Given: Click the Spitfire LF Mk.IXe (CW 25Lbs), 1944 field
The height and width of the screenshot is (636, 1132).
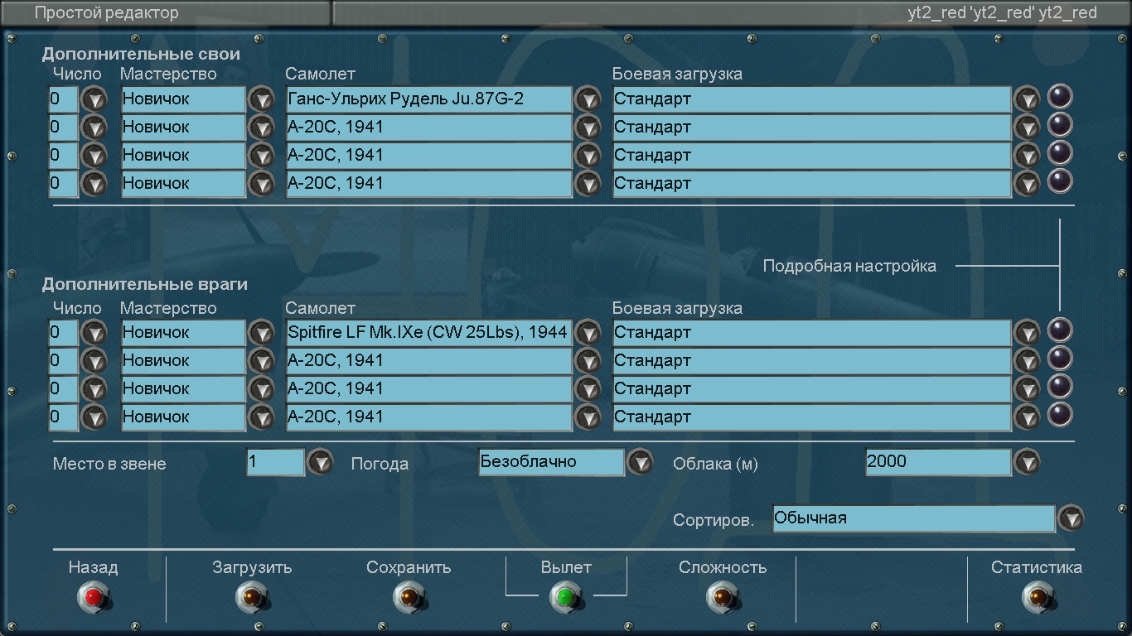Looking at the screenshot, I should point(429,333).
